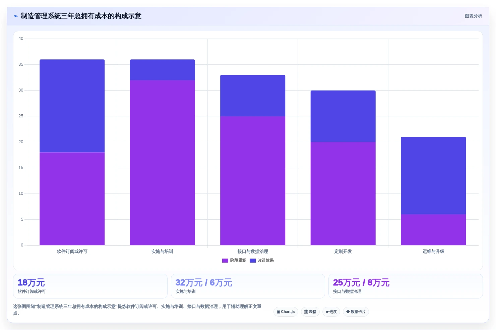The image size is (496, 330).
Task: Click the lightning icon beside the chart title
Action: [15, 16]
